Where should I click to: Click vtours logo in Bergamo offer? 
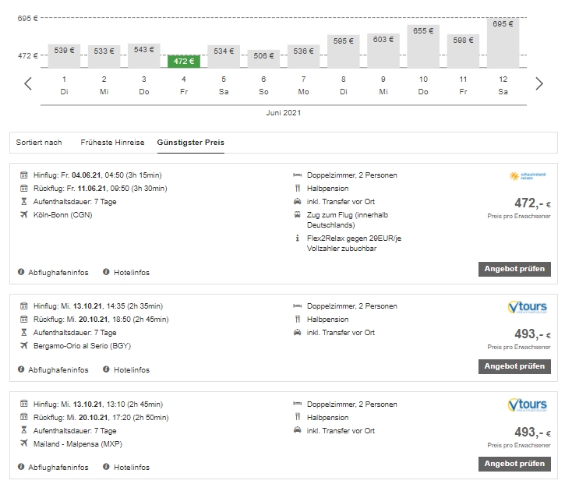pos(527,307)
